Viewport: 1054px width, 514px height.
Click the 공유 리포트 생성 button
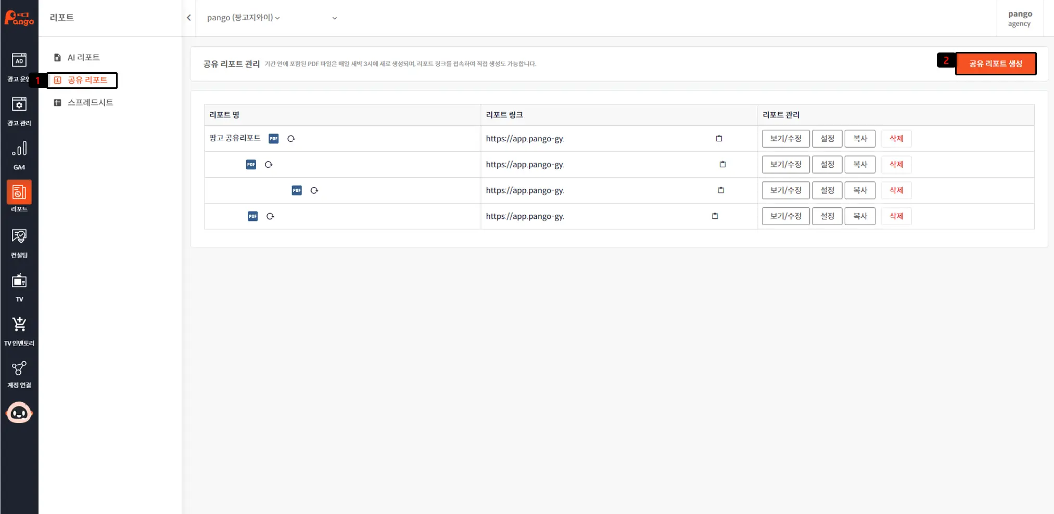tap(995, 63)
